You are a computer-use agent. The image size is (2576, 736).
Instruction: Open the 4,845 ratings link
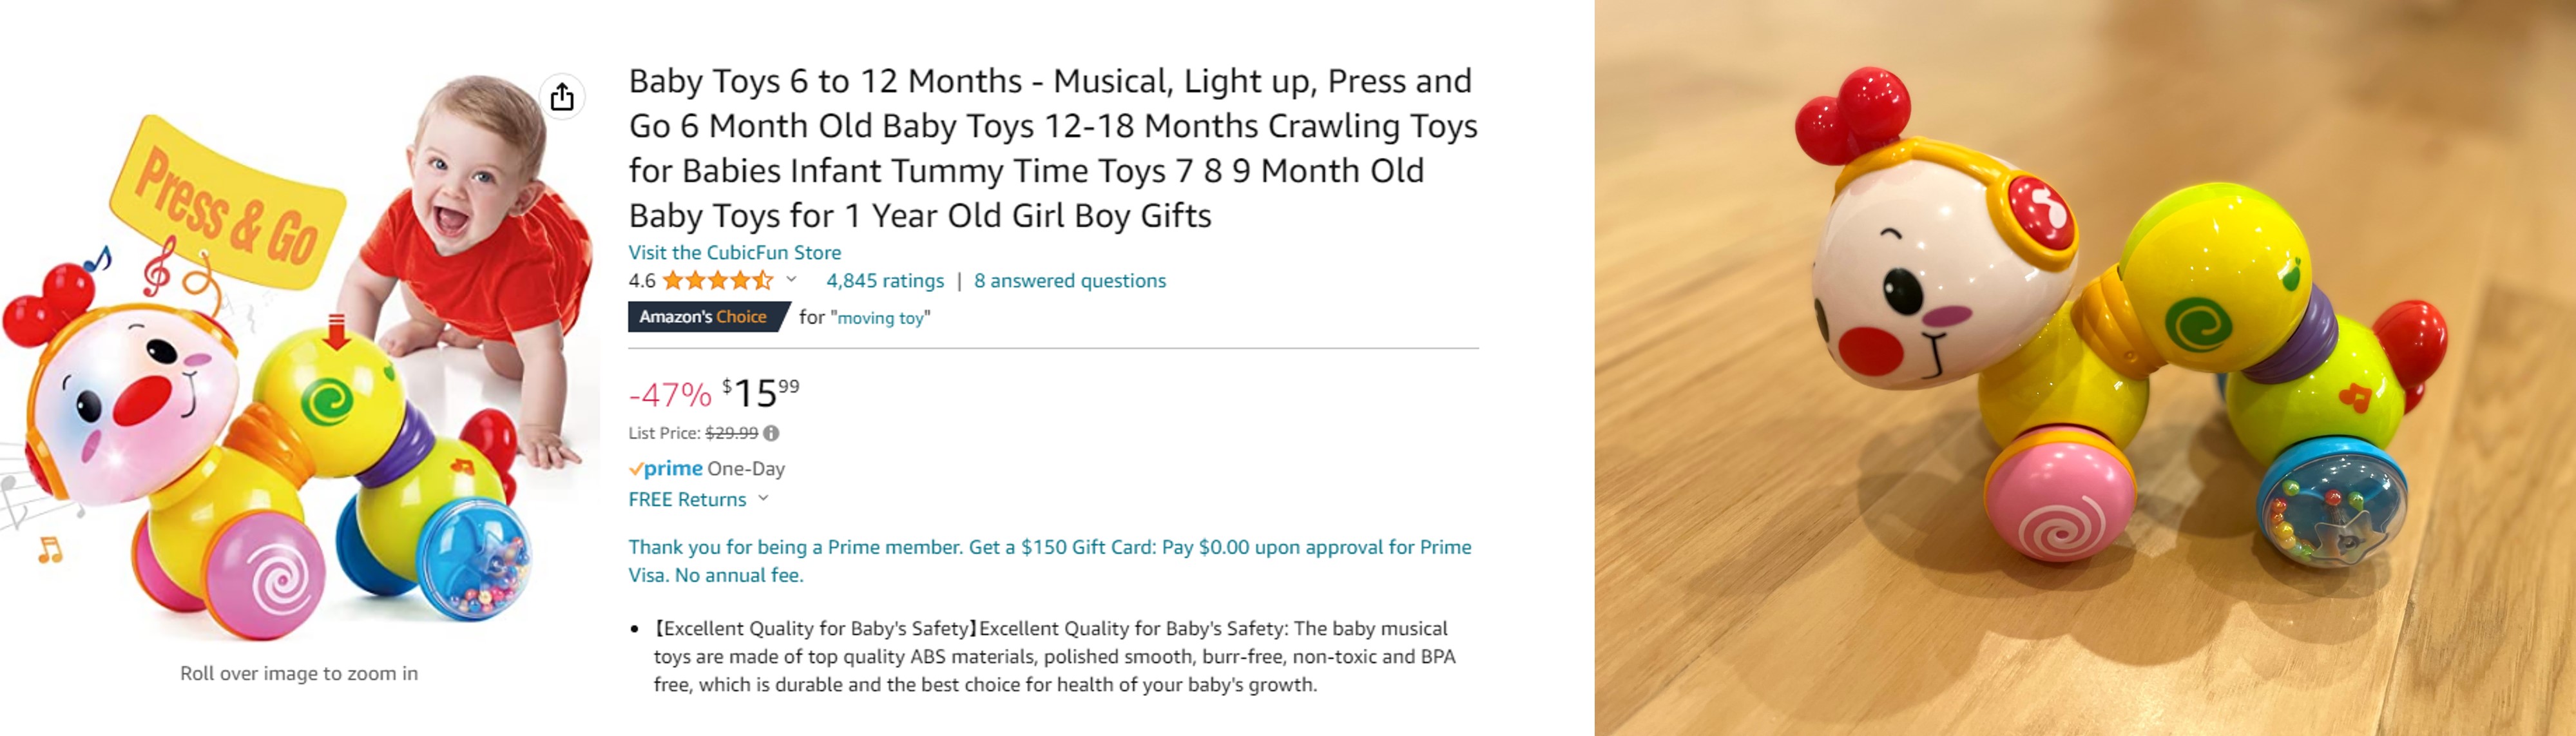click(x=885, y=281)
